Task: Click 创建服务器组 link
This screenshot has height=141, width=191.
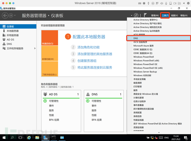Action: pyautogui.click(x=87, y=61)
